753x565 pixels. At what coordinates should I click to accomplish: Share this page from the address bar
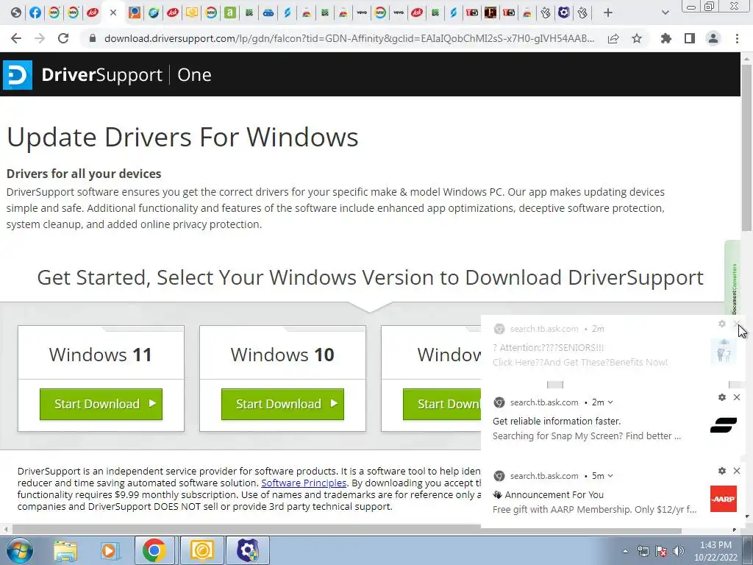pyautogui.click(x=613, y=38)
